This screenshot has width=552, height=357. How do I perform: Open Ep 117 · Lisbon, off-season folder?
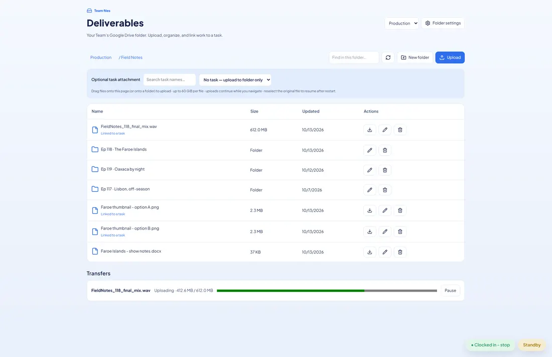coord(125,189)
